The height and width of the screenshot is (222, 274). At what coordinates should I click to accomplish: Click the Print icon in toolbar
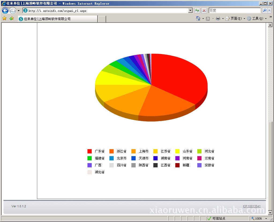(x=218, y=18)
